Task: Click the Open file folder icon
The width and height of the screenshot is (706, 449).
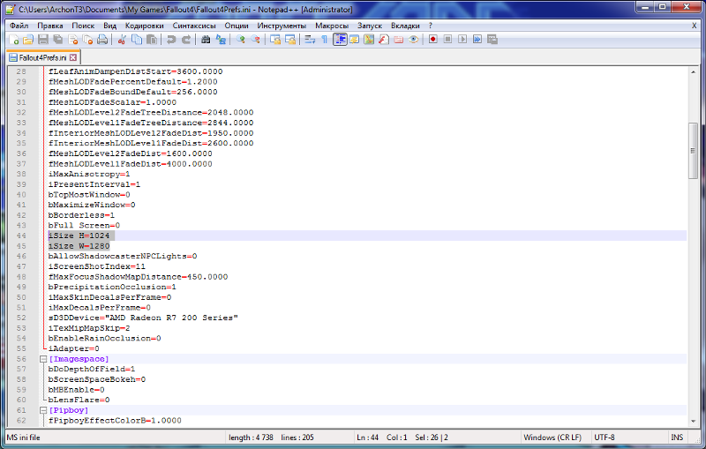Action: 28,40
